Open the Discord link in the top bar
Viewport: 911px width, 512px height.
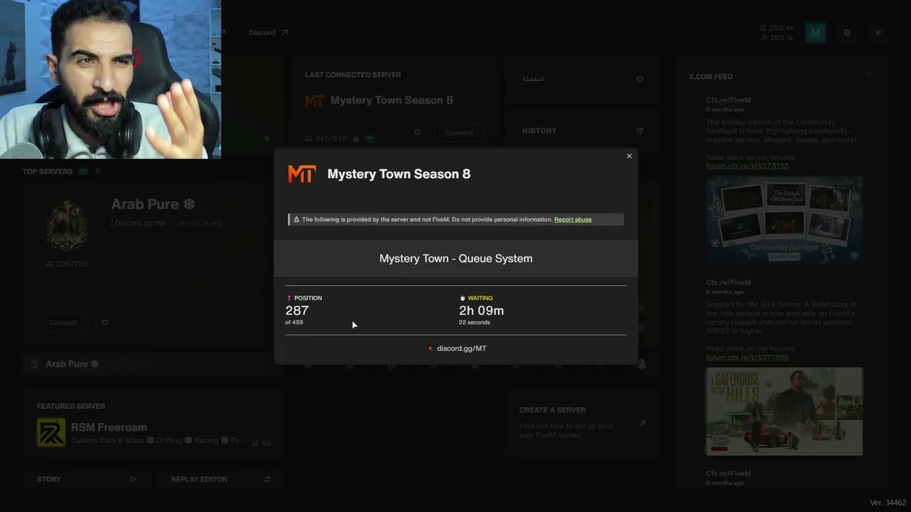tap(262, 33)
